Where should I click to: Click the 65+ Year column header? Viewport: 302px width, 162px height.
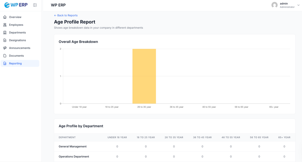tap(284, 137)
